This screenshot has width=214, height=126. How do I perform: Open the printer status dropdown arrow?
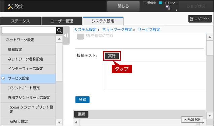[176, 10]
